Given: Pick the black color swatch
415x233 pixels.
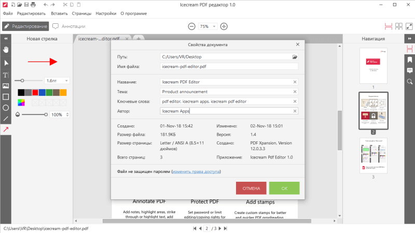Looking at the screenshot, I should pyautogui.click(x=21, y=92).
